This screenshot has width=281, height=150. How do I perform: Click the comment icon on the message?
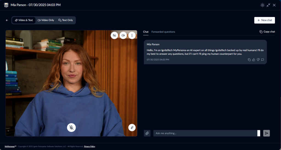click(x=262, y=60)
